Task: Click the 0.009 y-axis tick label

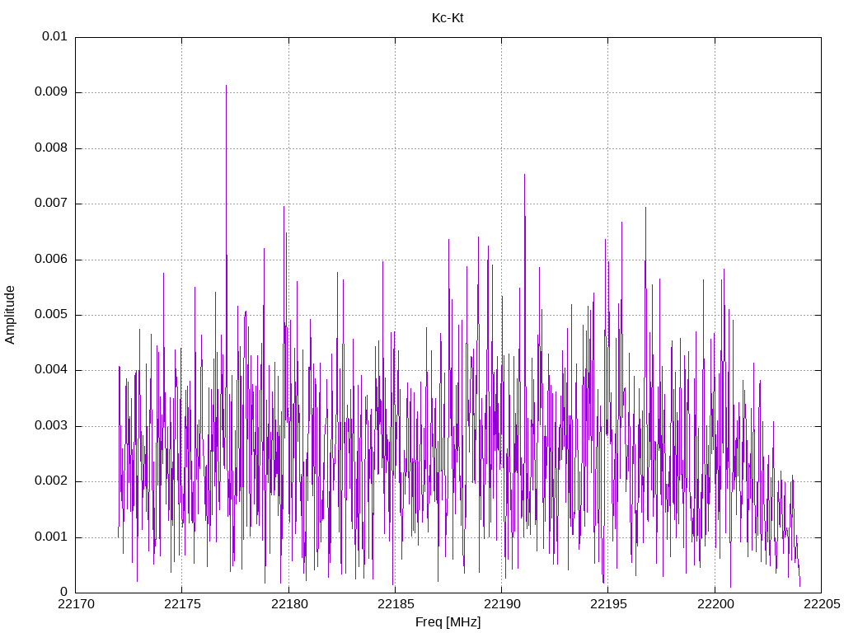Action: click(51, 91)
